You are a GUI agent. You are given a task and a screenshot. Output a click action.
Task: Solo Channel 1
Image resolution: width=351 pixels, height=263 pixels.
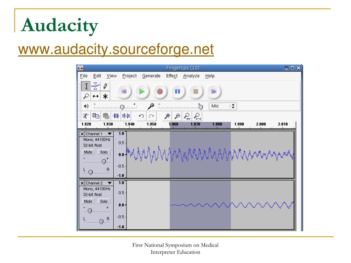(104, 152)
